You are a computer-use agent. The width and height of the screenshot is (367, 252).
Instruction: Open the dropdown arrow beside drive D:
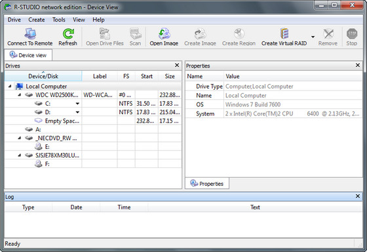point(77,112)
